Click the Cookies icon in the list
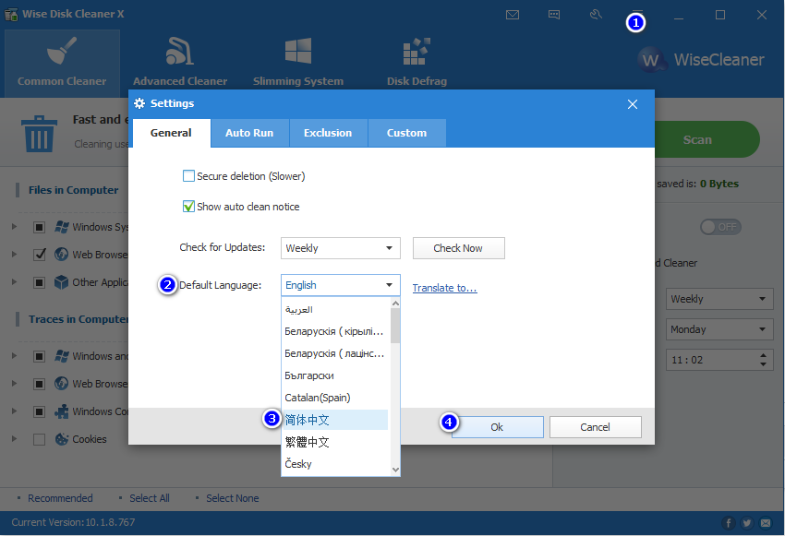785x536 pixels. (x=62, y=439)
